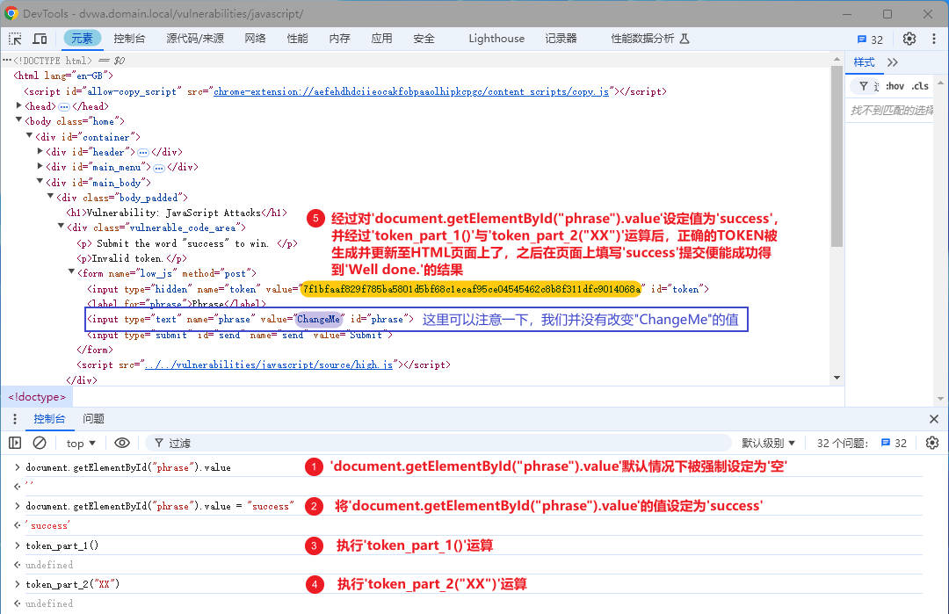
Task: Click the token_part_1() console entry
Action: click(x=62, y=545)
